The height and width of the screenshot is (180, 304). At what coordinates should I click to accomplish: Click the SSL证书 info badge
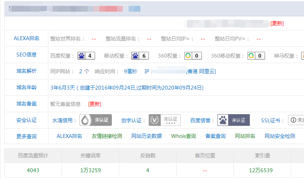296,120
